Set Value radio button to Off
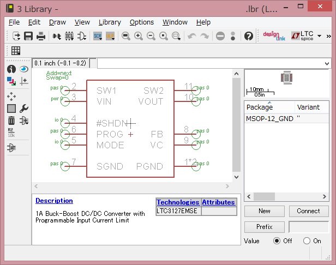This screenshot has height=265, width=336. coord(277,241)
